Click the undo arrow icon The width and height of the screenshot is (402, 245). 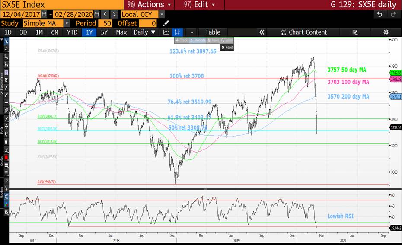(380, 14)
